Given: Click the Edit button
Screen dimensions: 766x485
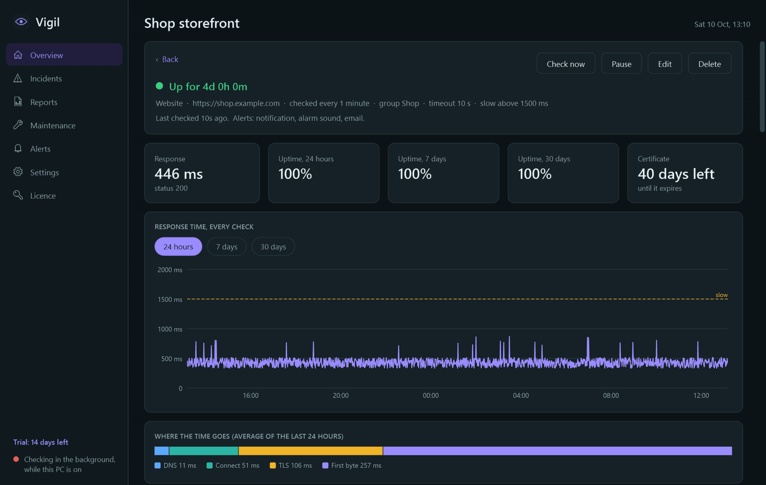Looking at the screenshot, I should point(665,64).
